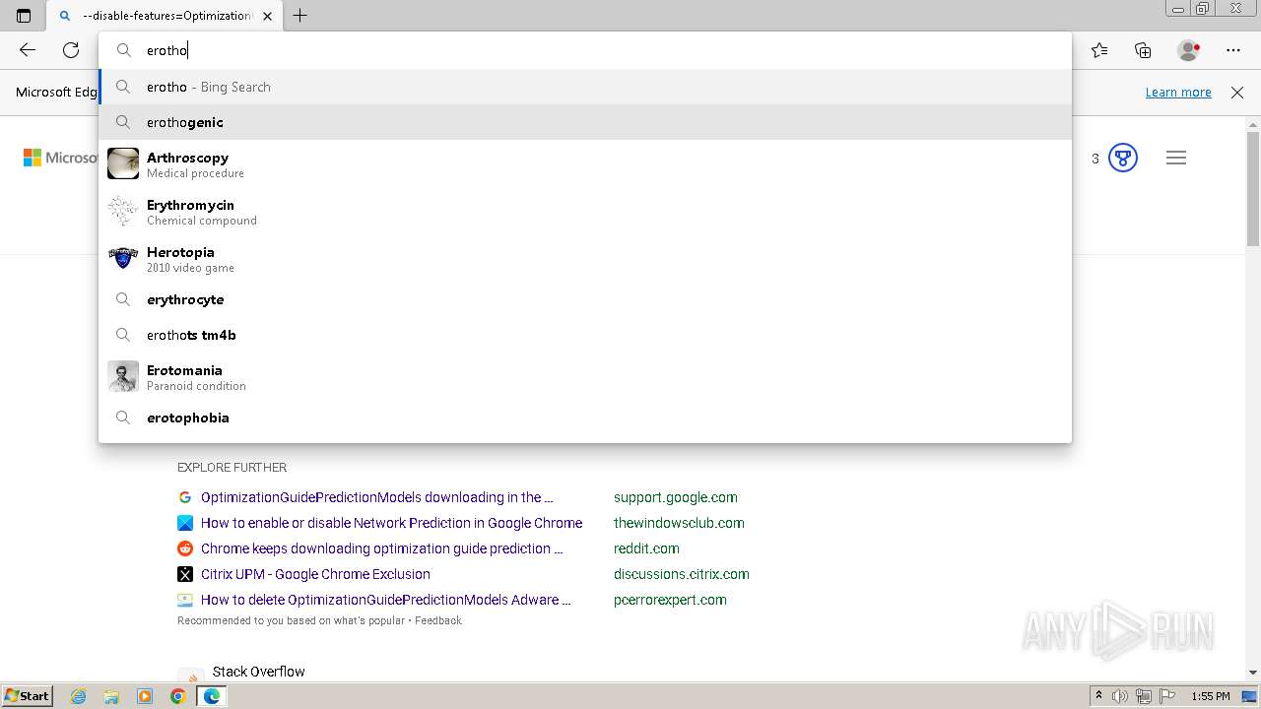Open support.google.com domain link
1261x709 pixels.
coord(676,497)
